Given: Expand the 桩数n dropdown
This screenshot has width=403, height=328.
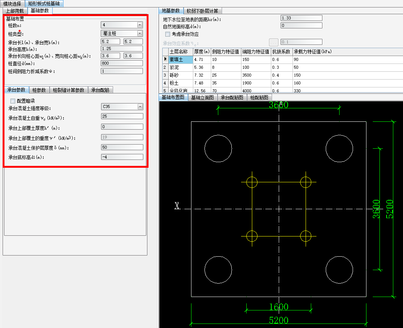Looking at the screenshot, I should [140, 25].
